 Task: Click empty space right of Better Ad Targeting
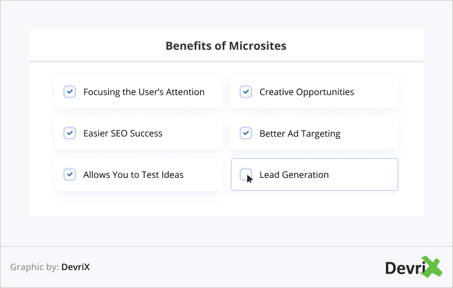[x=369, y=134]
